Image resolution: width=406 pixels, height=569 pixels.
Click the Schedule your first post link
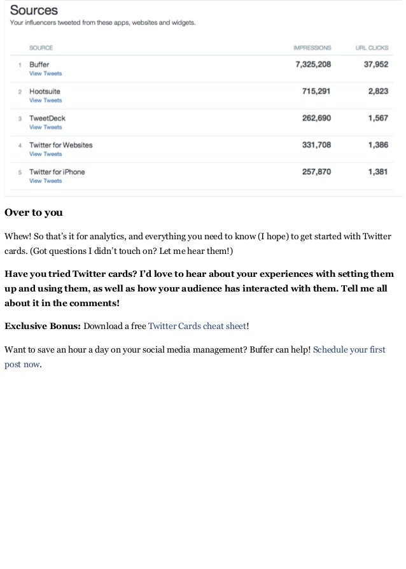tap(349, 350)
